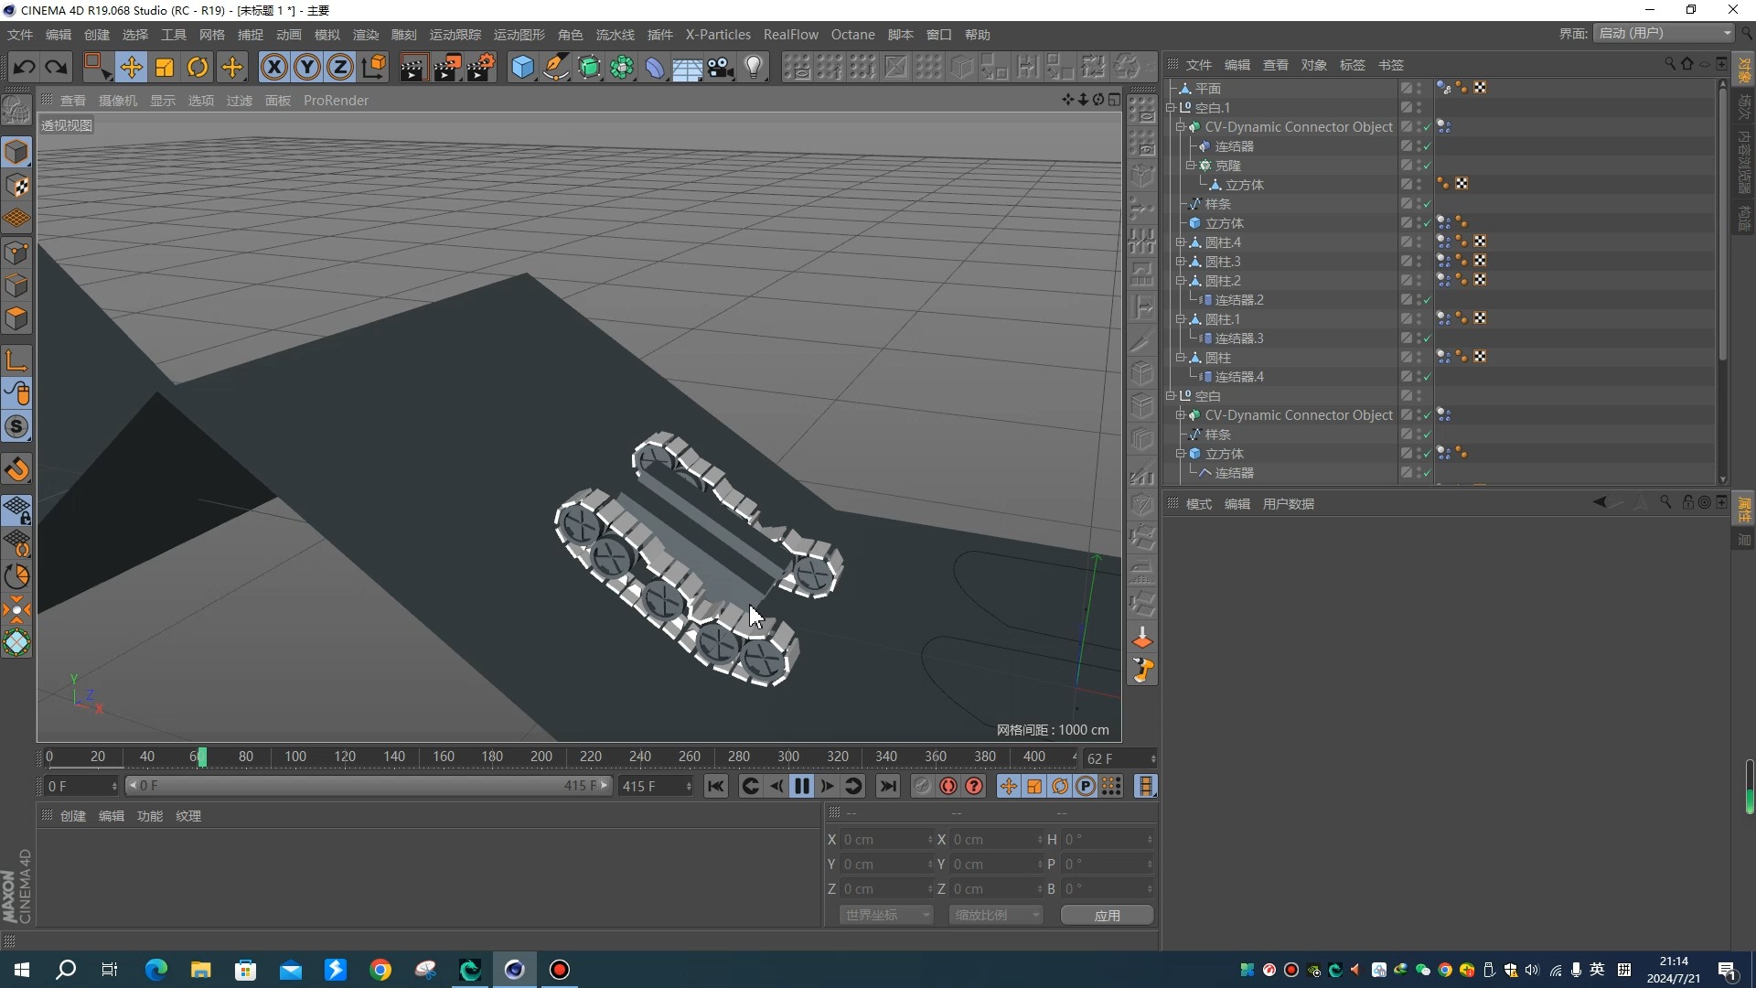
Task: Click Render to Picture Viewer icon
Action: [x=447, y=67]
